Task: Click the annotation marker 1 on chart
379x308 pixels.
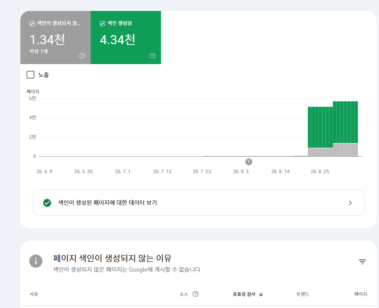Action: click(249, 162)
